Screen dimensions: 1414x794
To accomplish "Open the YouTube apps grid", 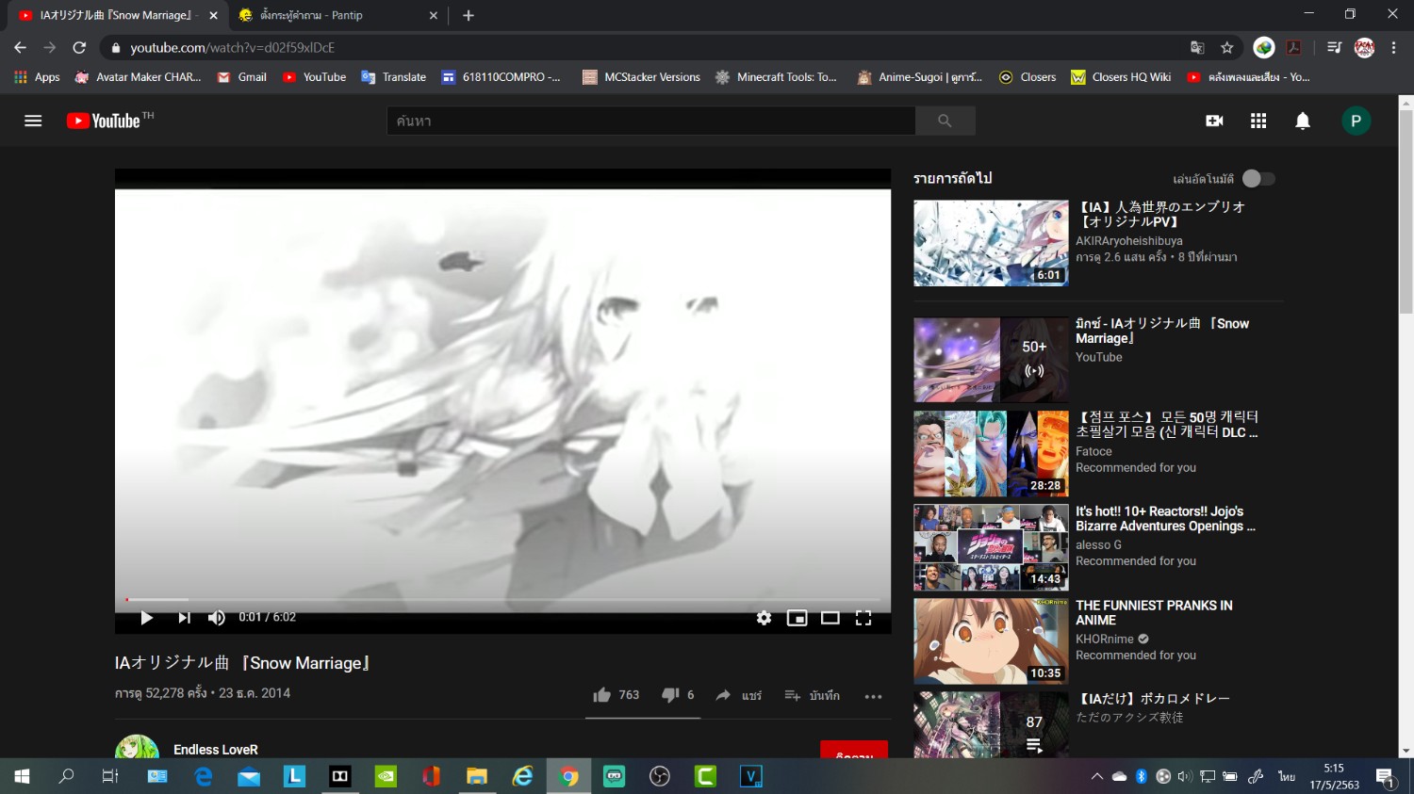I will click(1258, 121).
